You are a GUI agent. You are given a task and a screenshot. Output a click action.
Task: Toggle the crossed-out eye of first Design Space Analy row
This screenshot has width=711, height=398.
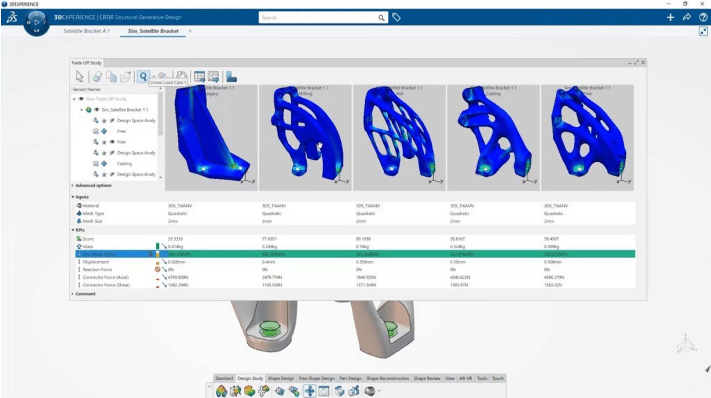[112, 120]
